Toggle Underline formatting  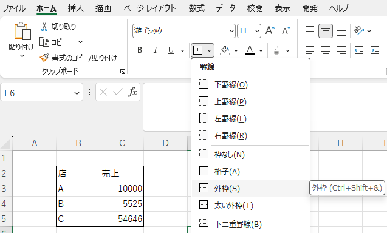pyautogui.click(x=171, y=50)
